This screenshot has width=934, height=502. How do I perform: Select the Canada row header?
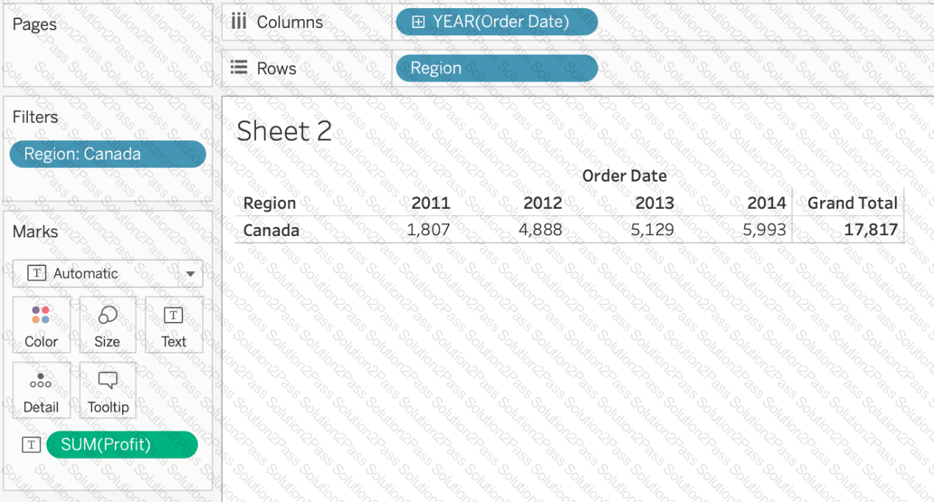click(271, 231)
